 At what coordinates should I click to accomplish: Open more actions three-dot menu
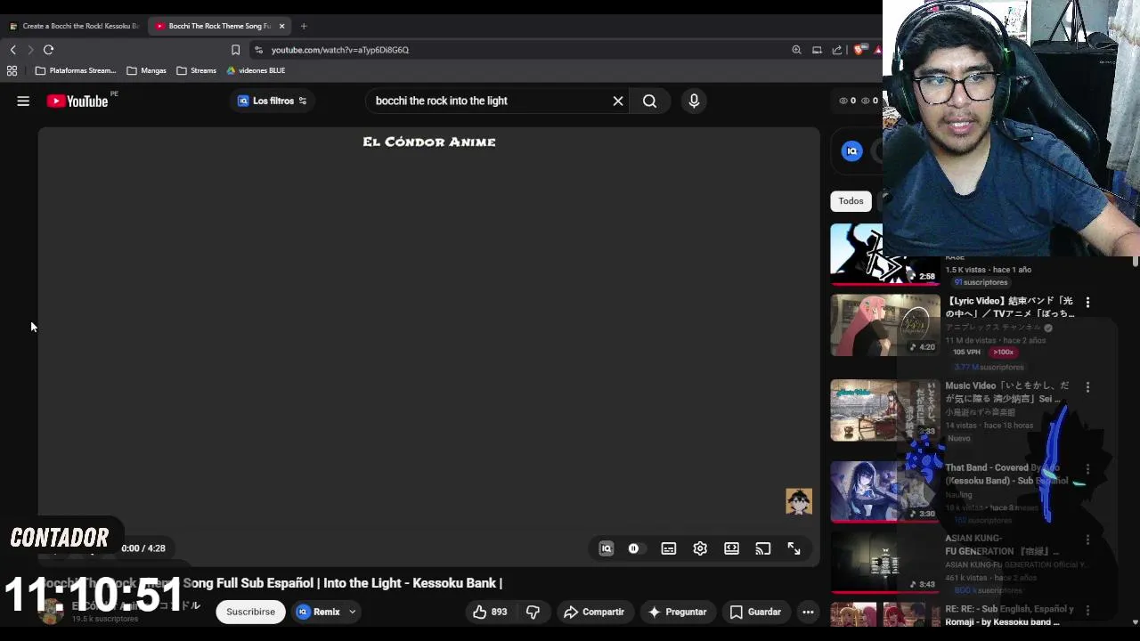pos(808,612)
